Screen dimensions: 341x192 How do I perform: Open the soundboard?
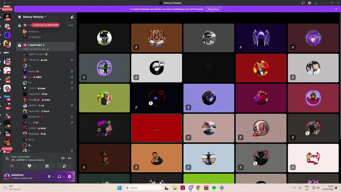[64, 166]
